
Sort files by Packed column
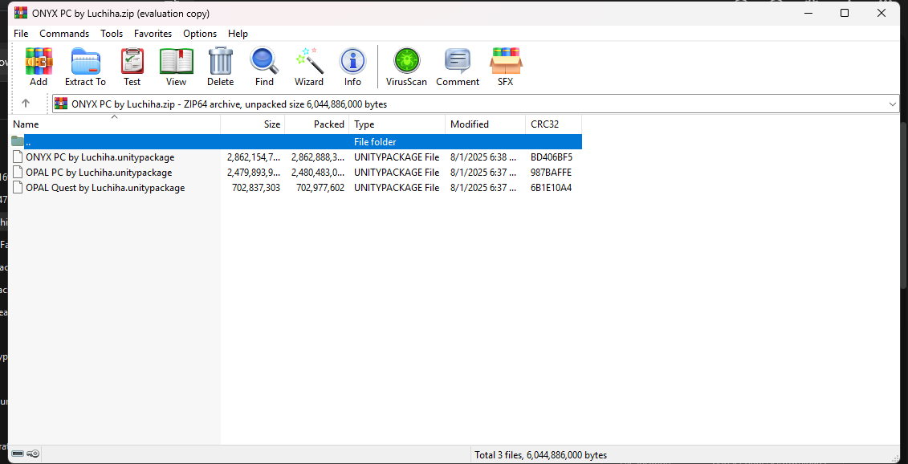click(317, 124)
